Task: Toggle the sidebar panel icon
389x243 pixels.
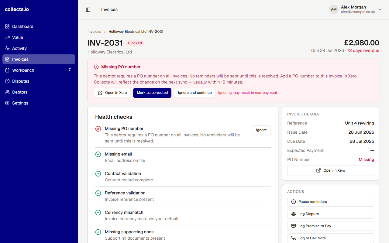Action: [88, 10]
